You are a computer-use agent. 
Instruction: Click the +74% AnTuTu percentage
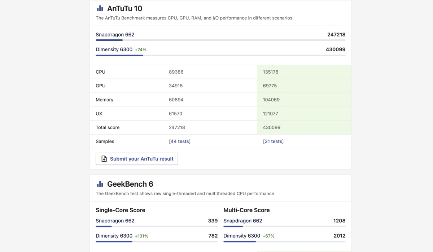coord(141,50)
